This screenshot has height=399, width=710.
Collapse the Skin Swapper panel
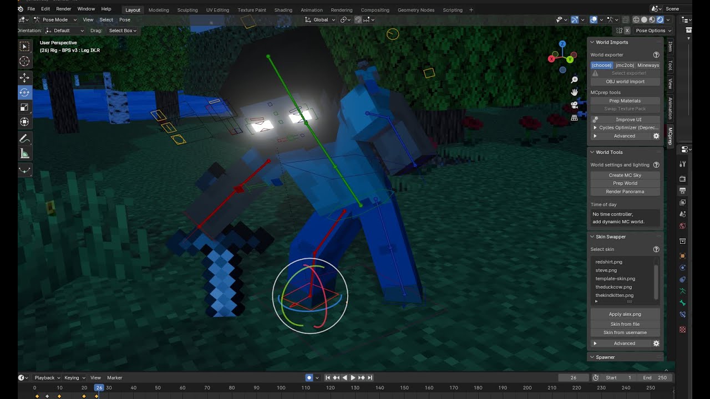(592, 237)
